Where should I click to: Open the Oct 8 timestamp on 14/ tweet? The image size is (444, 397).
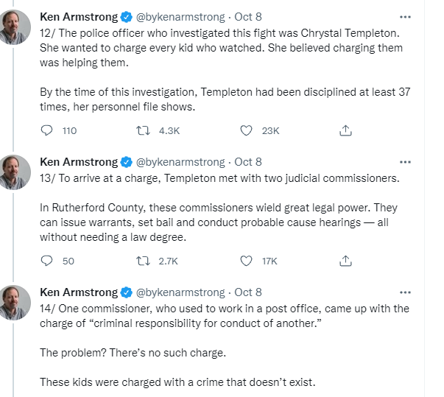pos(248,292)
